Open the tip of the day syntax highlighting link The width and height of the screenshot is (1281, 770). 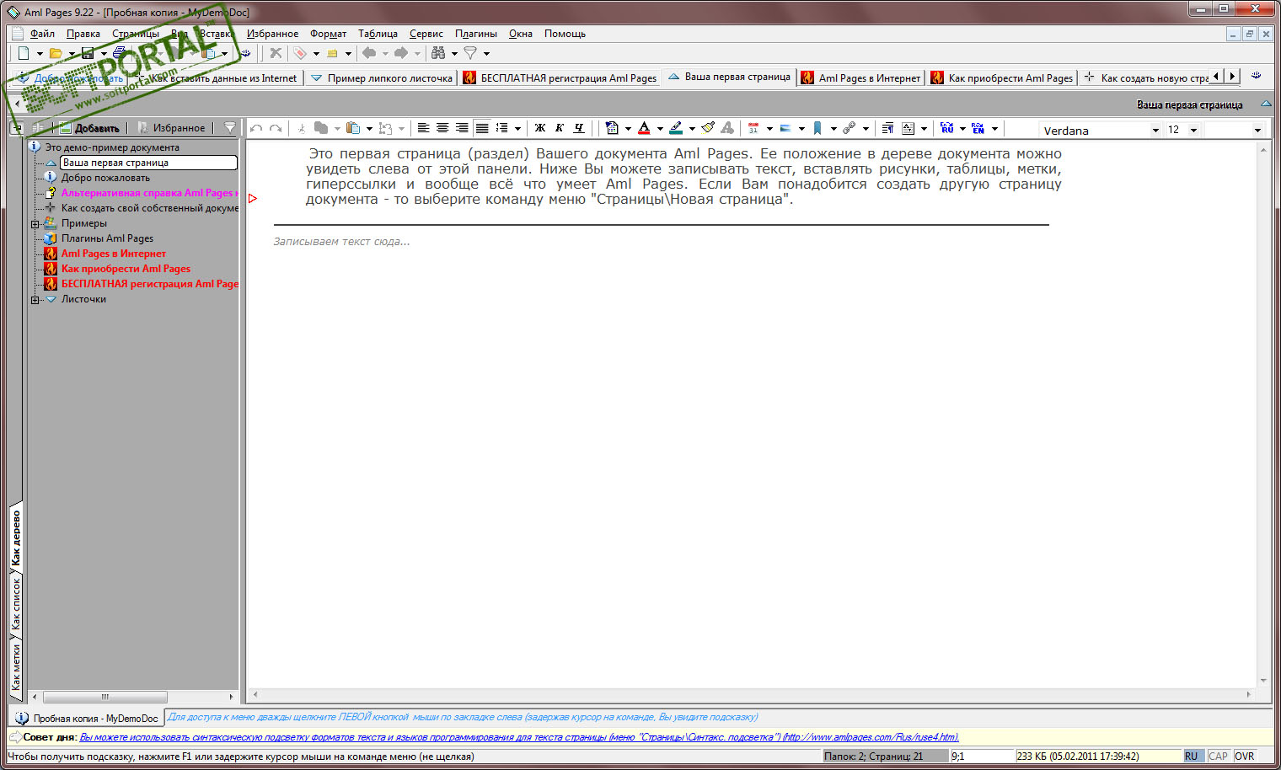point(519,737)
